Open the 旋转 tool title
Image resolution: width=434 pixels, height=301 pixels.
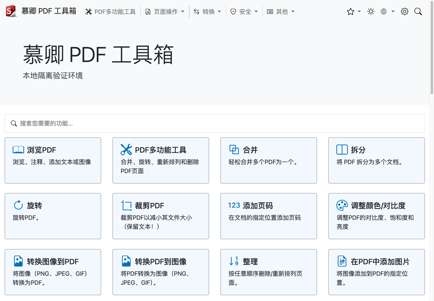34,206
